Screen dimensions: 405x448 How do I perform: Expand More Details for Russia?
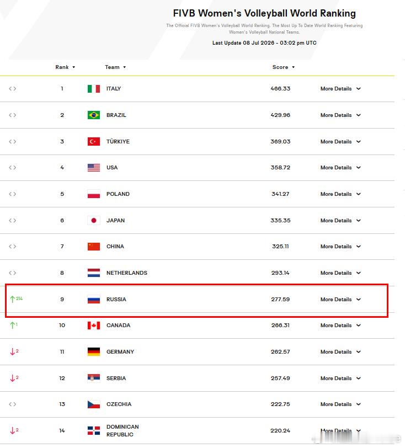coord(340,300)
